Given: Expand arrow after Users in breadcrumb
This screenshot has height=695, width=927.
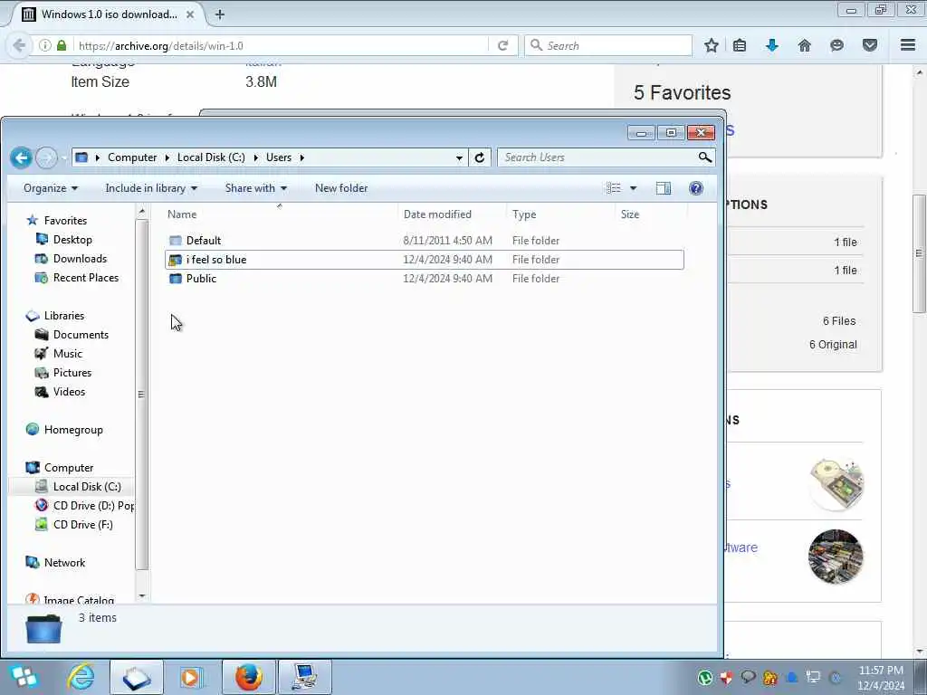Looking at the screenshot, I should 302,157.
